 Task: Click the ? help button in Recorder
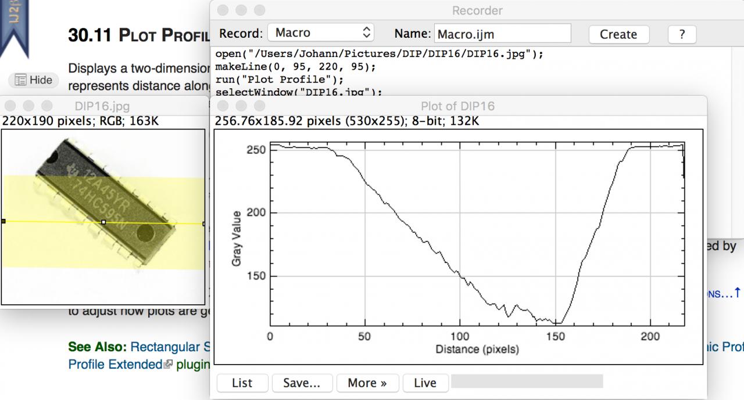pyautogui.click(x=681, y=34)
